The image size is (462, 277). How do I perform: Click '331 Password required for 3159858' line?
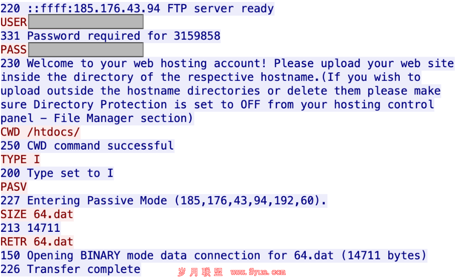point(110,36)
